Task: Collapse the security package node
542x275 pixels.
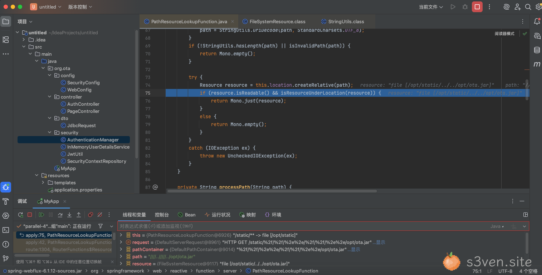Action: point(50,132)
